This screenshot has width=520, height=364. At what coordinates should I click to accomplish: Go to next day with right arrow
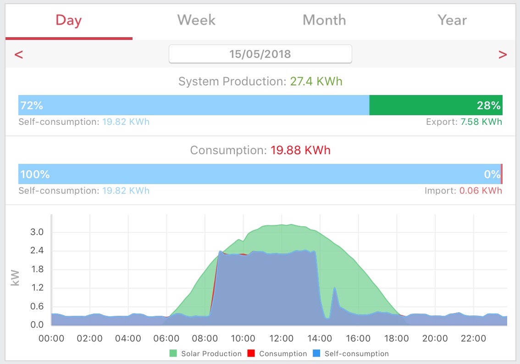503,55
